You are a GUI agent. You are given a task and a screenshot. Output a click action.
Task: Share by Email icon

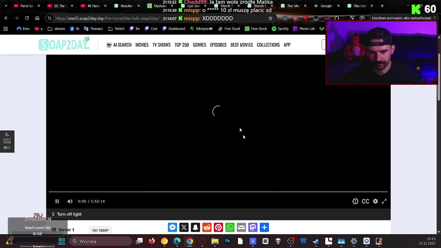(x=241, y=227)
